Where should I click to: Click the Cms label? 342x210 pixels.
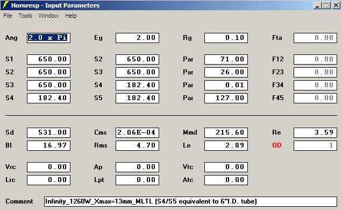coord(101,132)
